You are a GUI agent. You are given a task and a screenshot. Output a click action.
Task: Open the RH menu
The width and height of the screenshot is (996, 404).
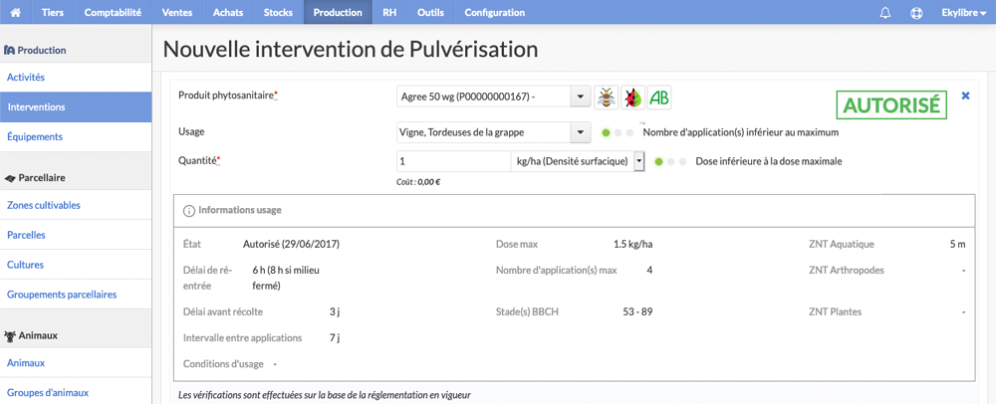389,13
